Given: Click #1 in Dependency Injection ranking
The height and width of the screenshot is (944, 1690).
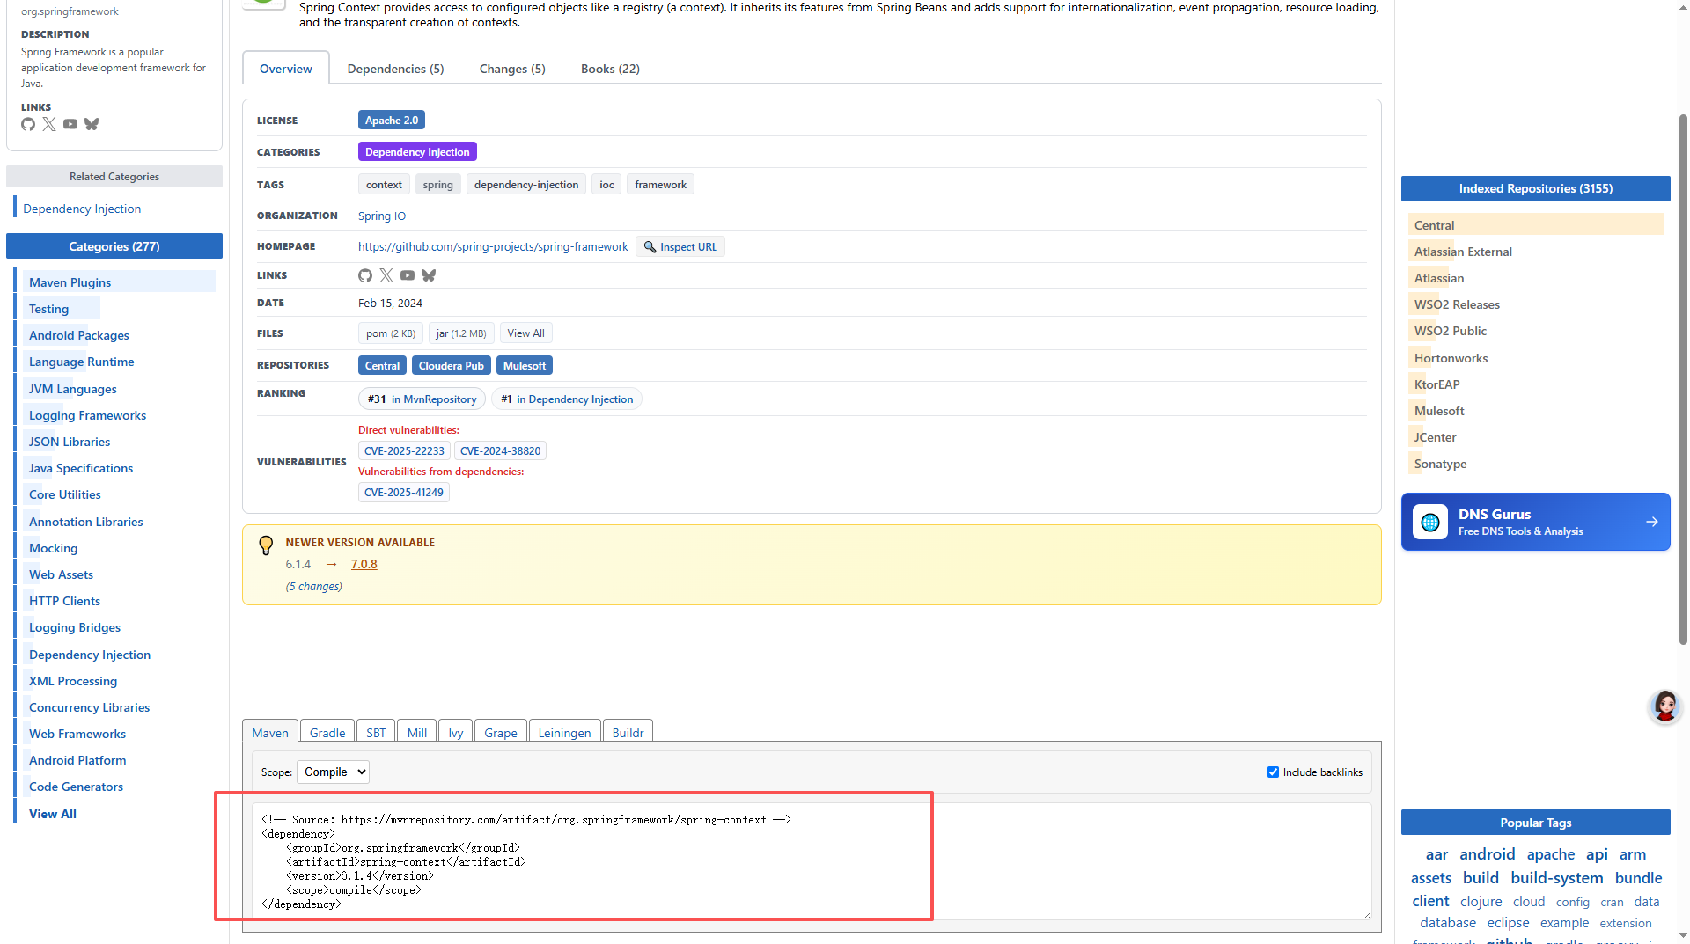Looking at the screenshot, I should click(x=567, y=399).
